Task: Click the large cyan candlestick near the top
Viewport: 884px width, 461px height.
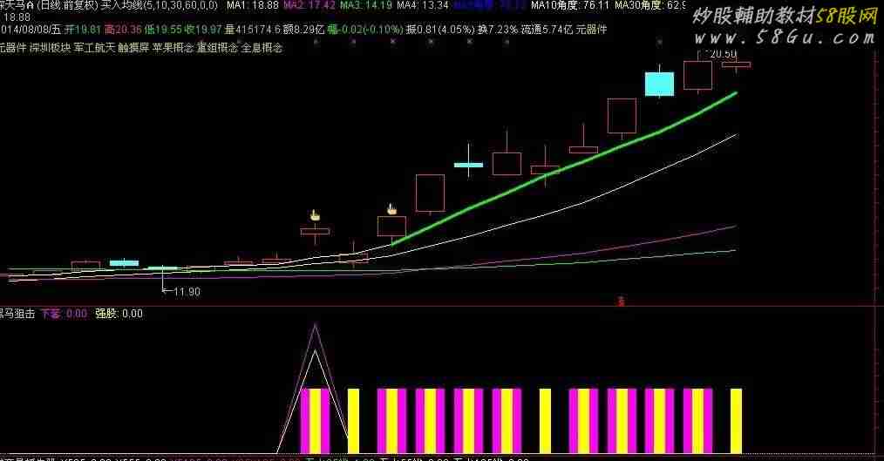Action: tap(660, 84)
